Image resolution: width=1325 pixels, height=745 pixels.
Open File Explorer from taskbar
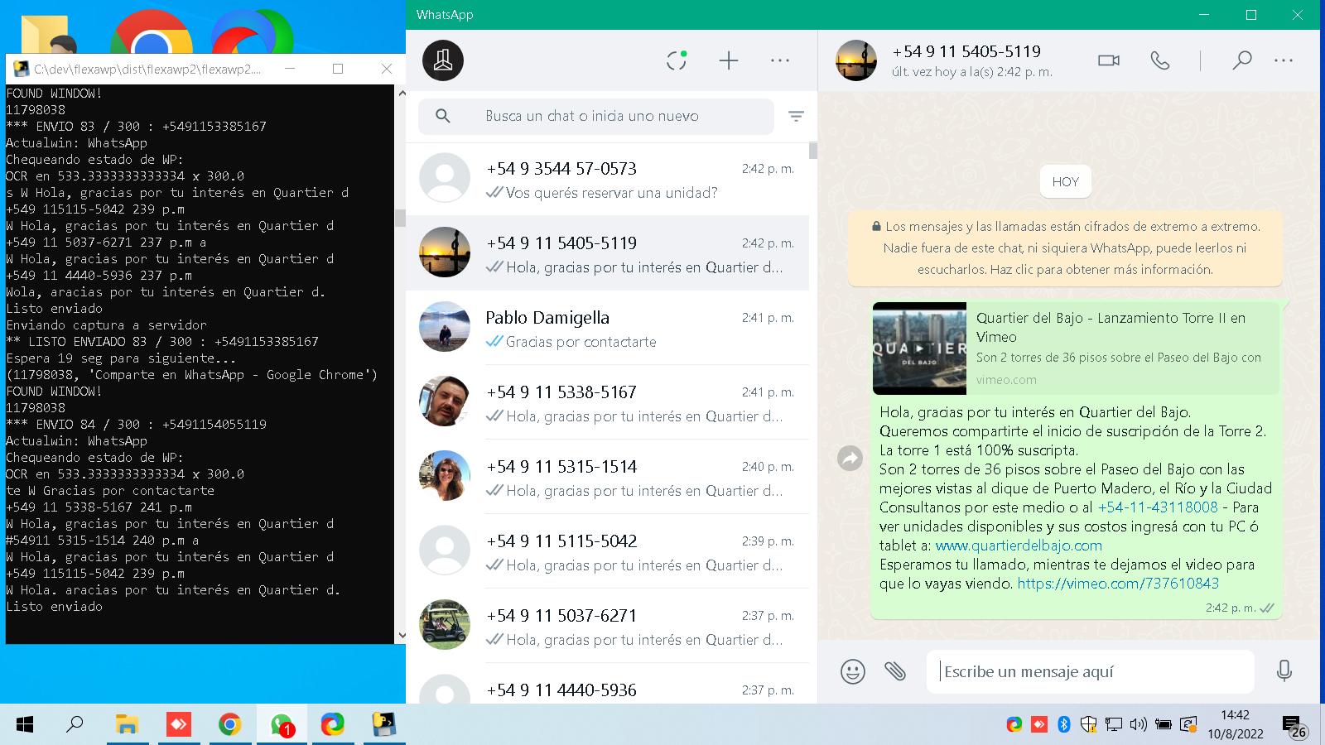[x=127, y=725]
